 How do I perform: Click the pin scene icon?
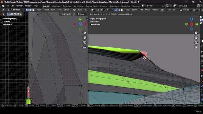(164, 6)
